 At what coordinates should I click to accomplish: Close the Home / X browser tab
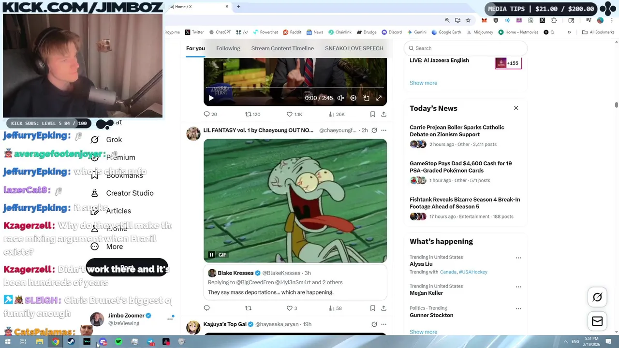[x=227, y=7]
